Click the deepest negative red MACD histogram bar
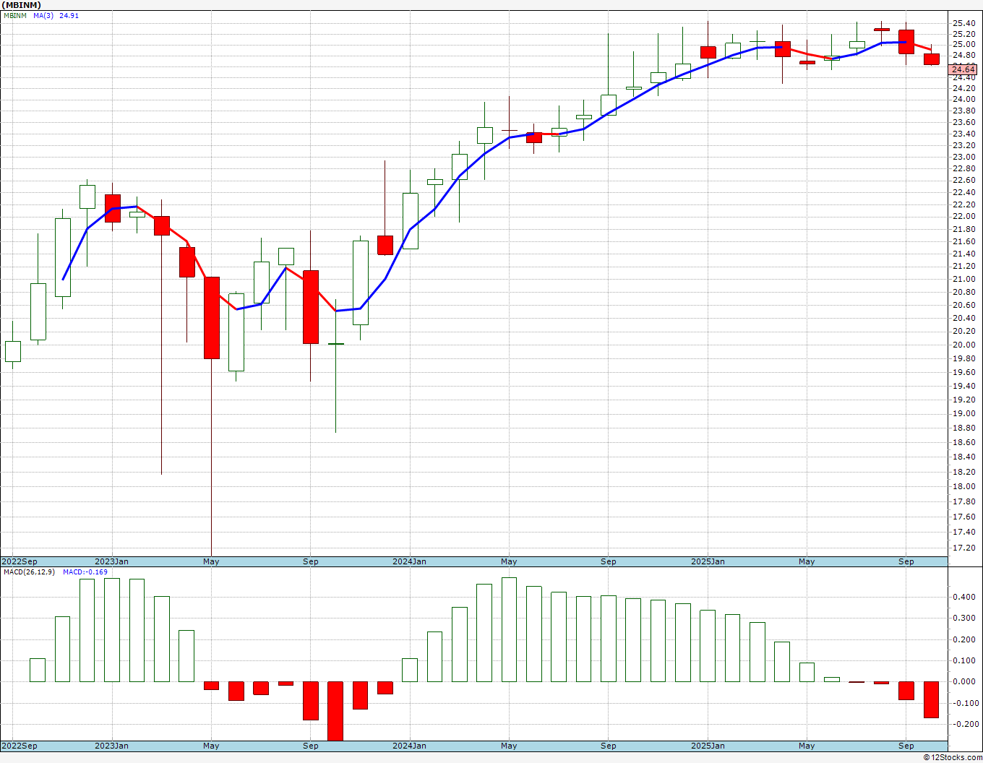Screen dimensions: 983x763 335,711
